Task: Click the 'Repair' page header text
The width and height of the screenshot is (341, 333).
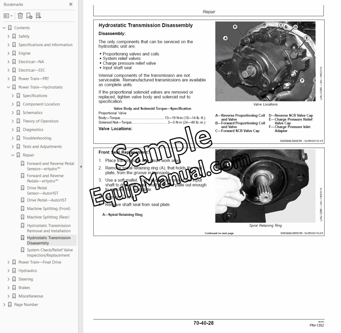Action: 209,12
